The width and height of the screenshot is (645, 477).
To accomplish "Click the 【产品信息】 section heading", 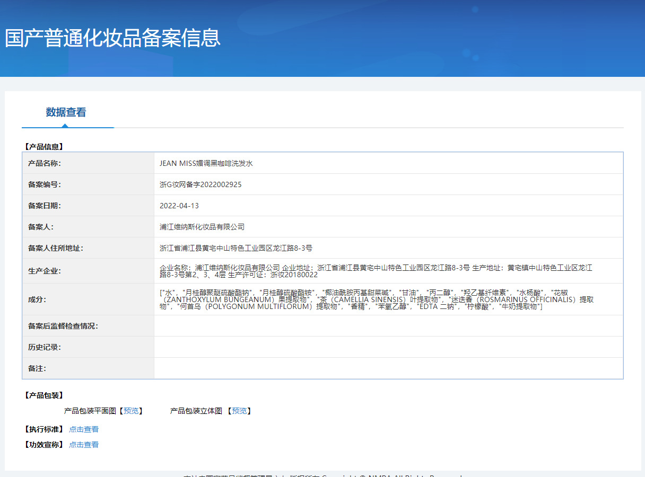I will pos(43,147).
